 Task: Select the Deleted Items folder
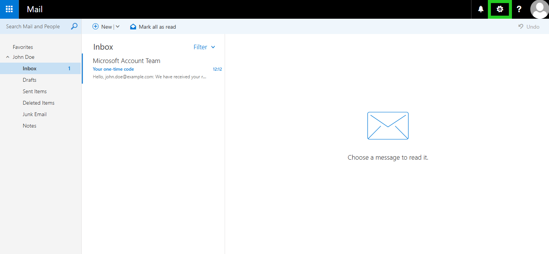(x=38, y=102)
